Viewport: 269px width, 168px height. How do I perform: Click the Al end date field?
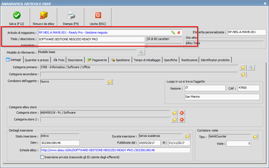pyautogui.click(x=179, y=143)
